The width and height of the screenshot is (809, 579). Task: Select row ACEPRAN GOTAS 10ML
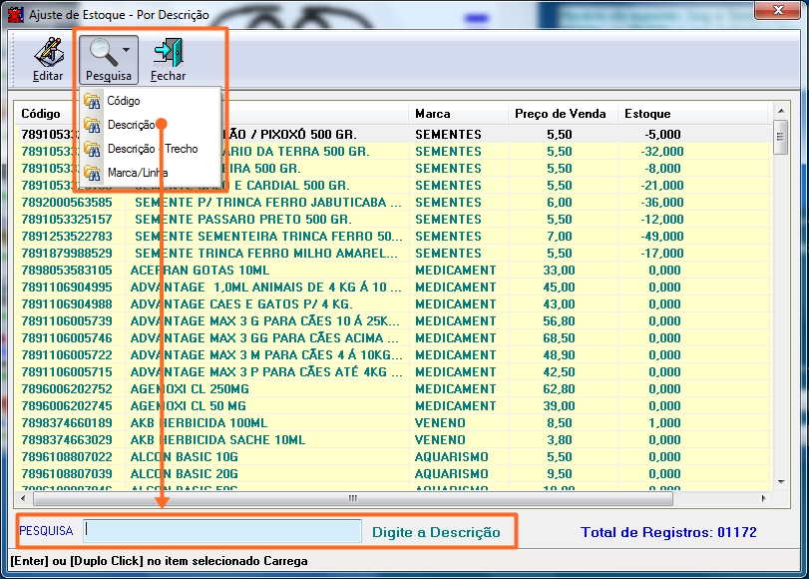[x=393, y=271]
